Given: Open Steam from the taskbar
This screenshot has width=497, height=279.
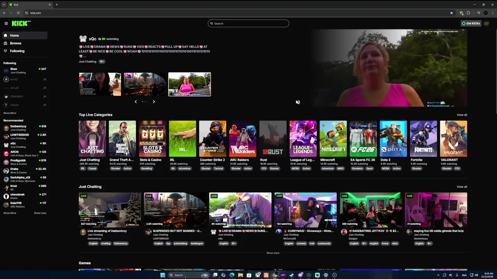Looking at the screenshot, I should pos(292,275).
